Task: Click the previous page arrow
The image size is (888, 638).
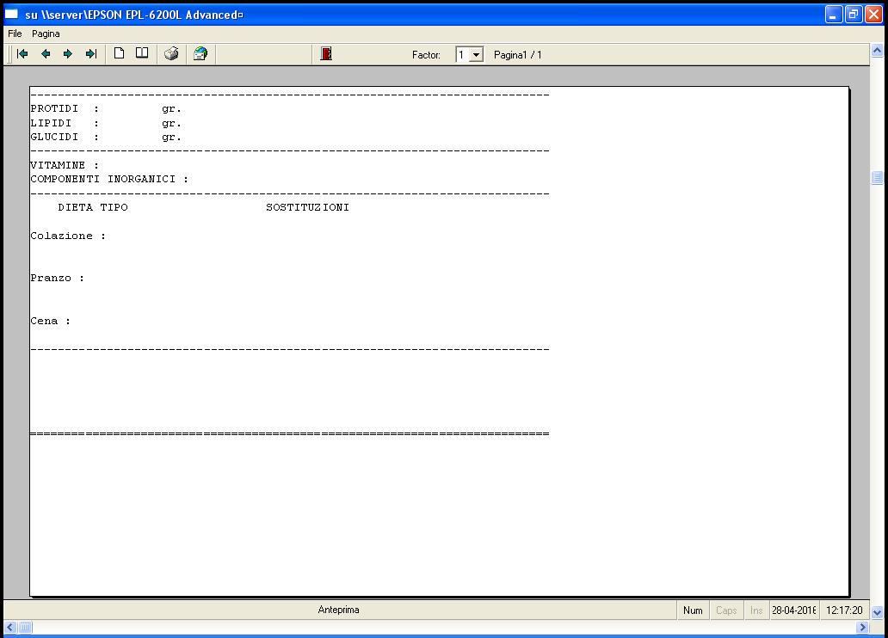Action: click(x=46, y=54)
